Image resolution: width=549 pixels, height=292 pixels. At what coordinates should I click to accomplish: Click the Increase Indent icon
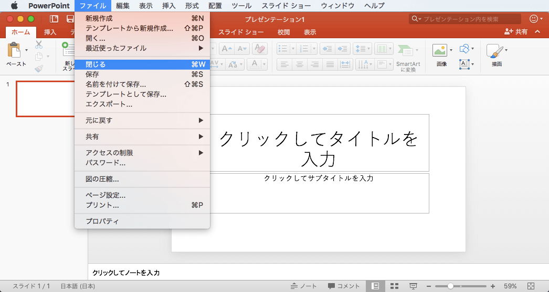(x=342, y=49)
